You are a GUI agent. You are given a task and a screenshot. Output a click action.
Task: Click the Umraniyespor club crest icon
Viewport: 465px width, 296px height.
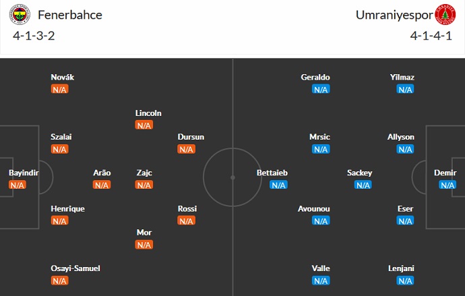445,15
